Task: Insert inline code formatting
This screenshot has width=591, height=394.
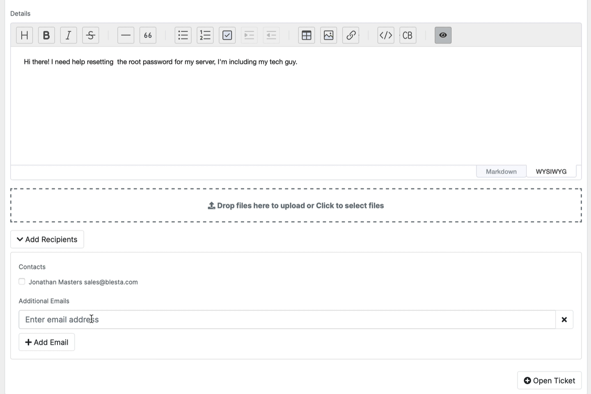Action: pos(385,35)
